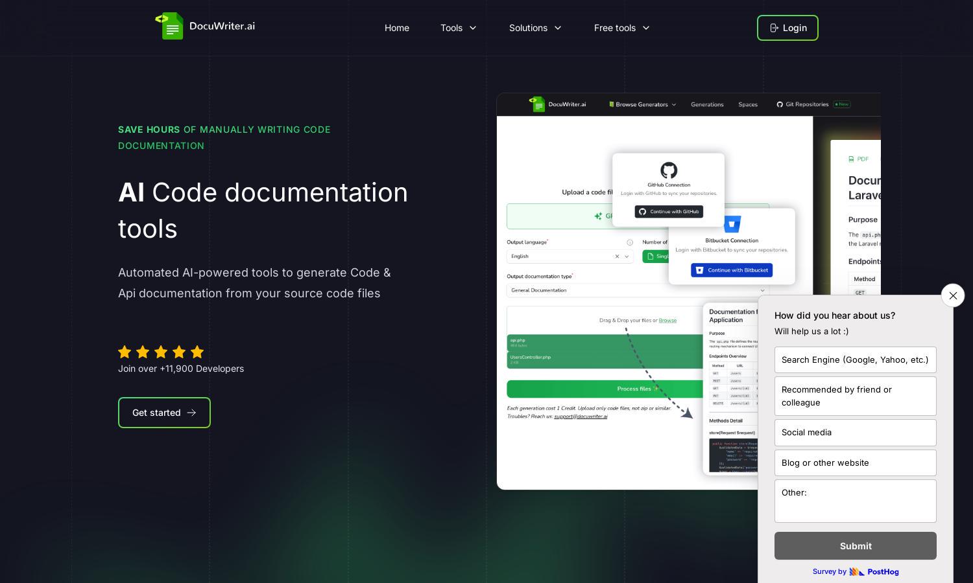Screen dimensions: 973x583
Task: Click support@docuwriter.ai link in preview
Action: click(x=581, y=417)
